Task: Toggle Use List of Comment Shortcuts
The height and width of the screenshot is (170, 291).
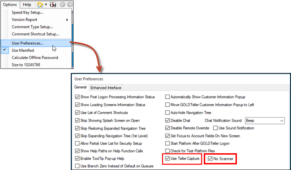Action: (77, 113)
